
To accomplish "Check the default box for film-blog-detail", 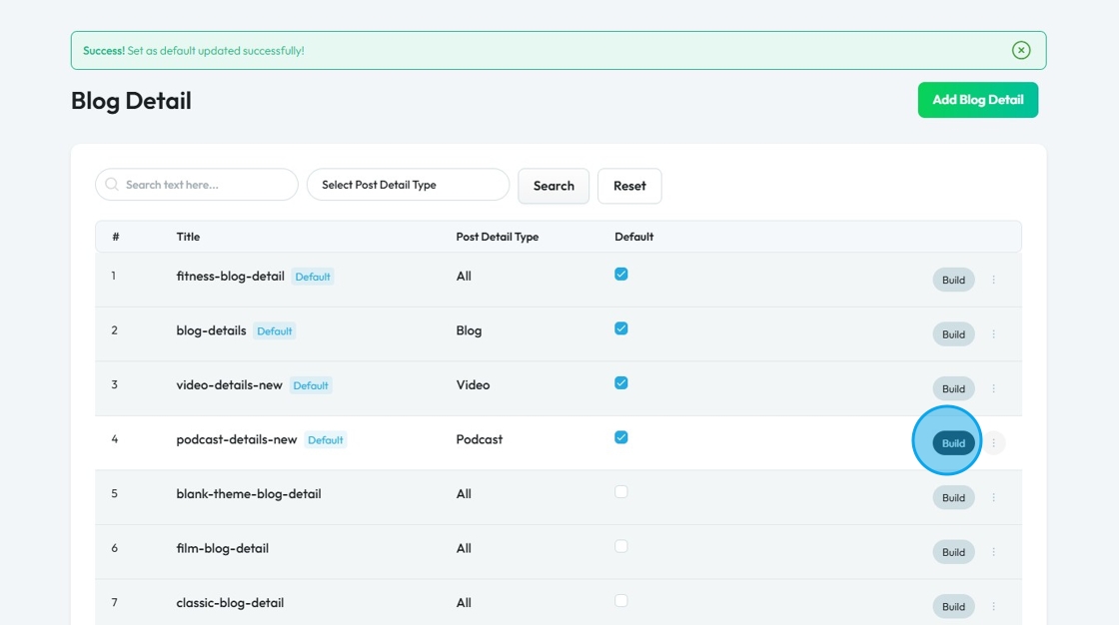I will tap(621, 546).
